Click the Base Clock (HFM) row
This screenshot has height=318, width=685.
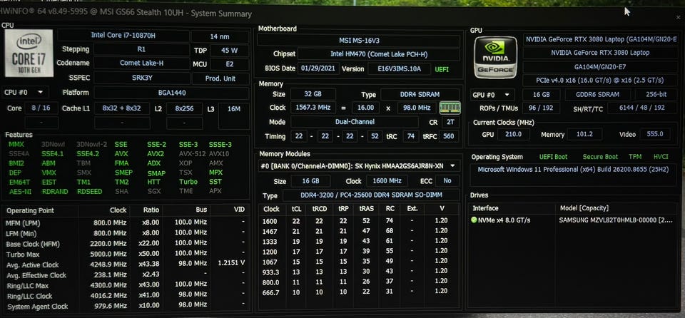tap(126, 244)
